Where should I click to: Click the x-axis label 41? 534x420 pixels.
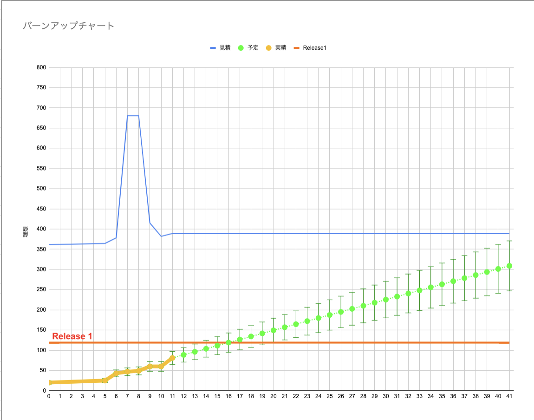(x=509, y=396)
